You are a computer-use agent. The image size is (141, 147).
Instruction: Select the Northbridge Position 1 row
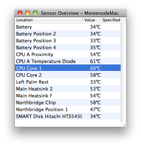tap(68, 109)
